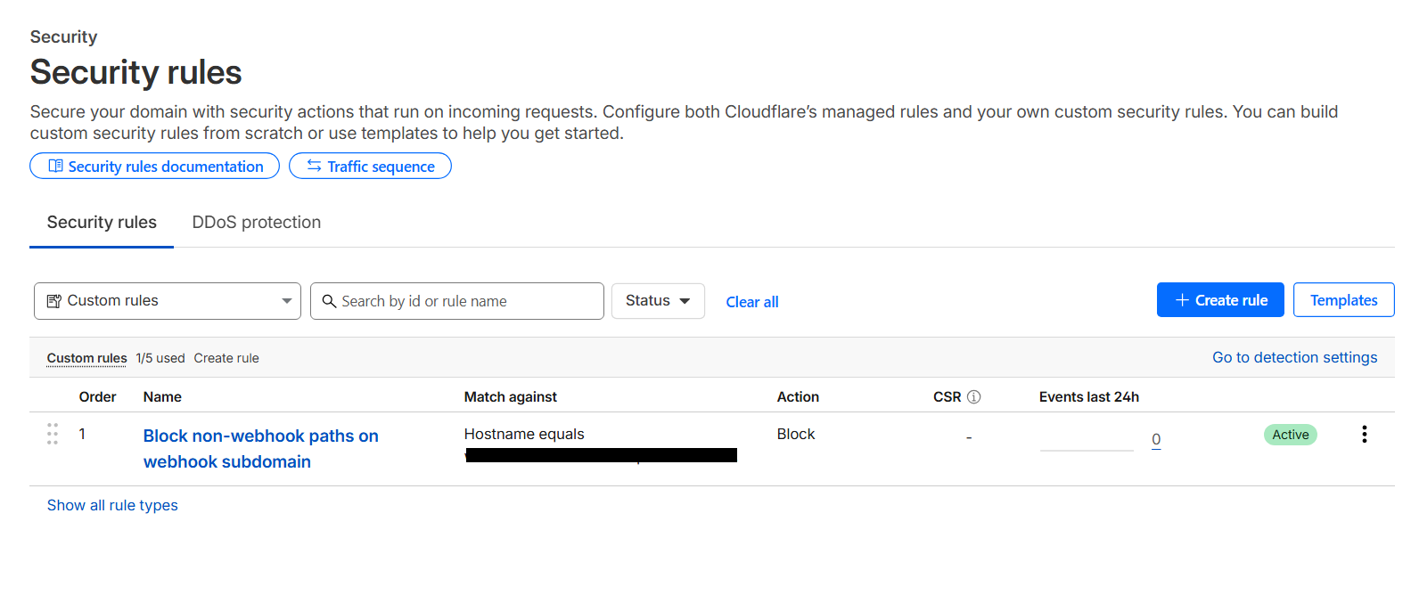Click the book icon beside Security rules documentation

click(x=55, y=167)
